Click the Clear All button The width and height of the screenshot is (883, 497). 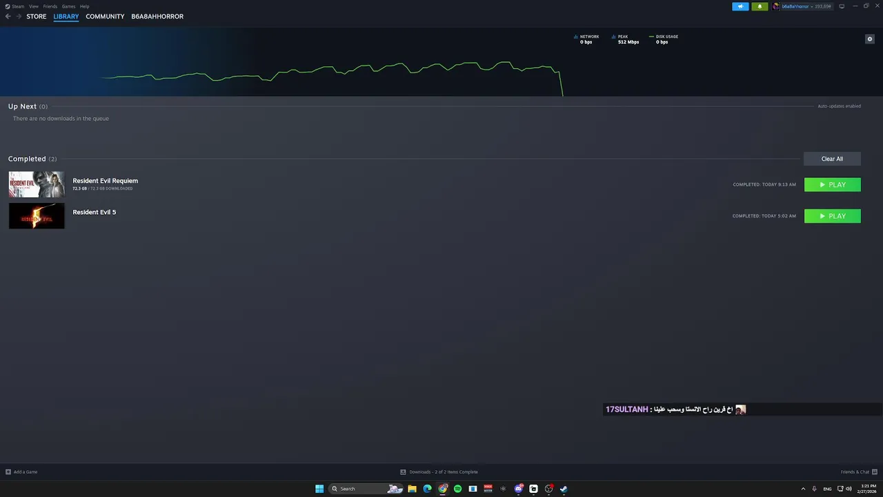pos(832,159)
